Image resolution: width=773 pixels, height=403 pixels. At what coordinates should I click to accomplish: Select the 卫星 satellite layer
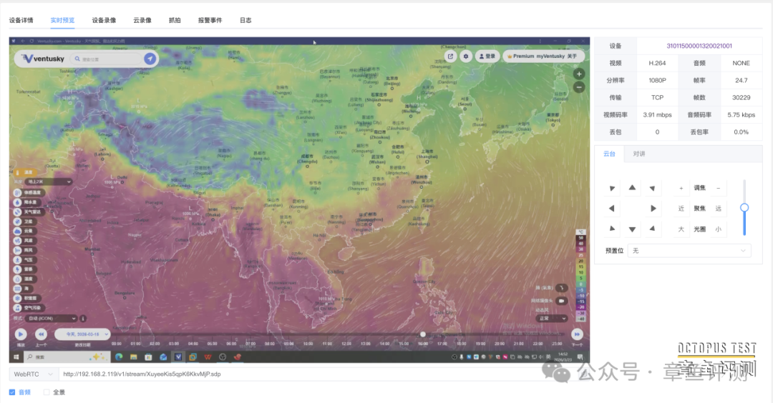coord(24,222)
